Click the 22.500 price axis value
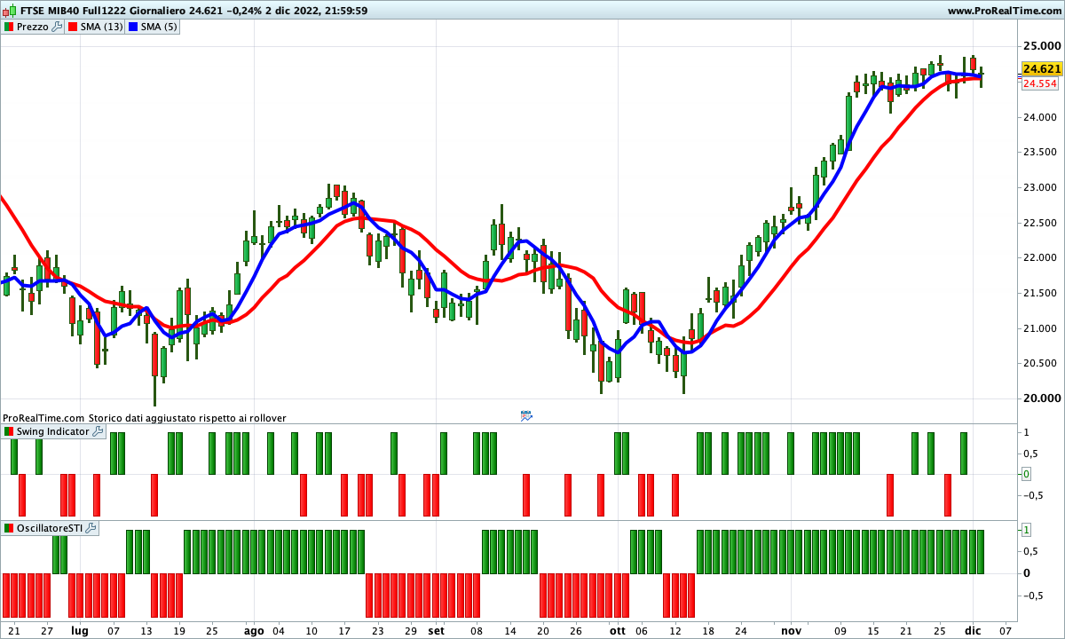This screenshot has width=1065, height=639. coord(1039,223)
